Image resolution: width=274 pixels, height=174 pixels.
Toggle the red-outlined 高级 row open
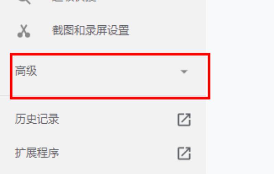coord(110,76)
